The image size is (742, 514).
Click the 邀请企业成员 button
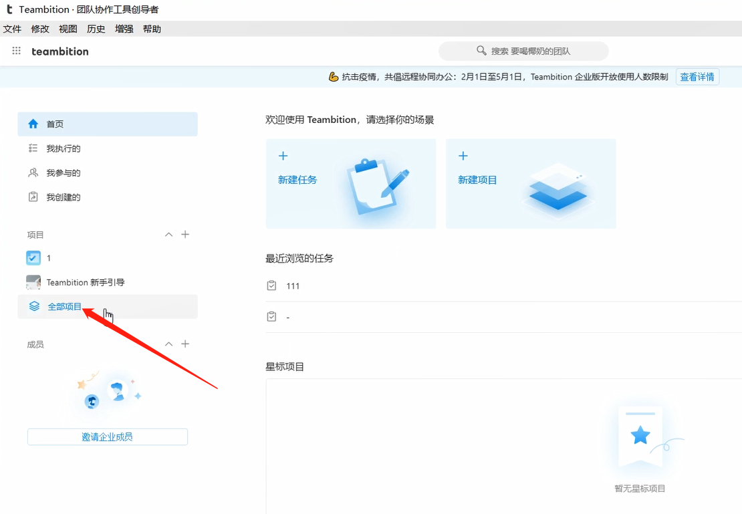pyautogui.click(x=107, y=436)
